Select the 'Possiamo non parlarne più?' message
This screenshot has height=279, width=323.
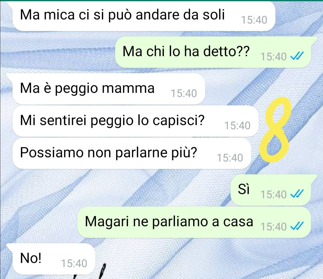(132, 153)
